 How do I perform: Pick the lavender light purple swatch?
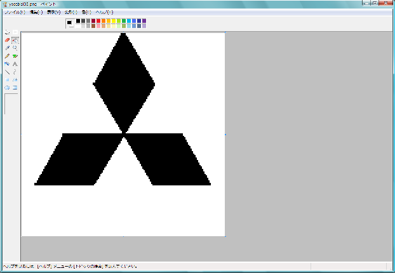(144, 25)
